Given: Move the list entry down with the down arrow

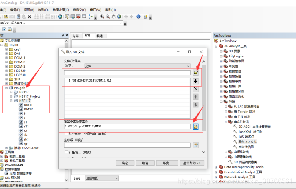Looking at the screenshot, I should point(196,104).
